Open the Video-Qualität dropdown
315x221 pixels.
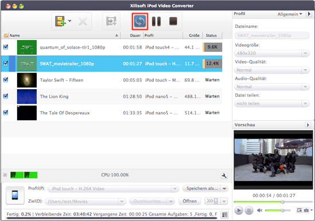tap(272, 70)
